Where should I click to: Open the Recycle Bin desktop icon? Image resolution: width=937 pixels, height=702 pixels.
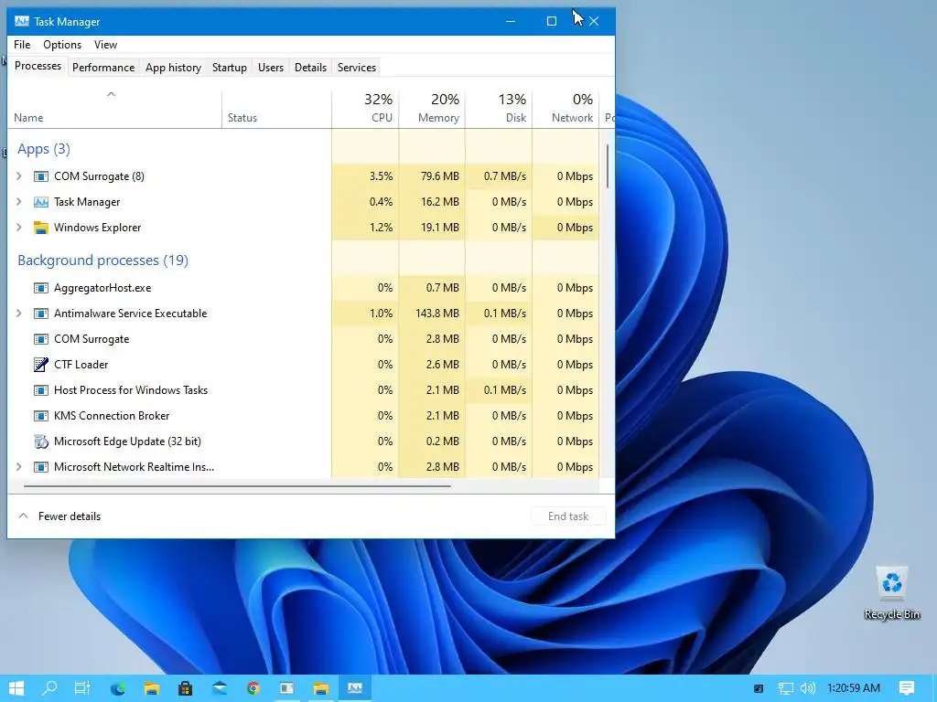click(891, 592)
